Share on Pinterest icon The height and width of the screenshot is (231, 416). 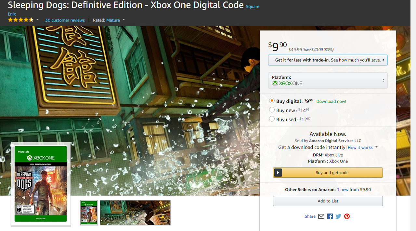coord(347,216)
